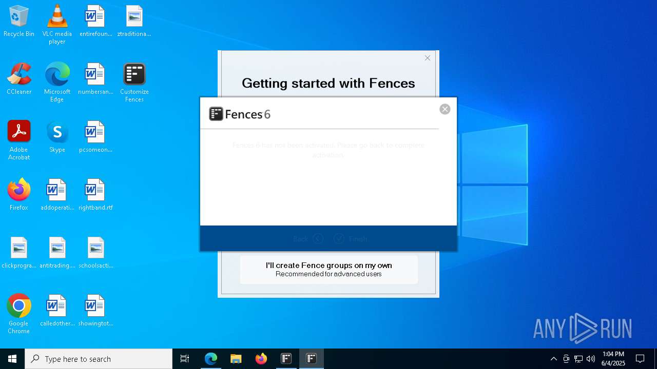Open File Explorer from the taskbar

(x=236, y=359)
